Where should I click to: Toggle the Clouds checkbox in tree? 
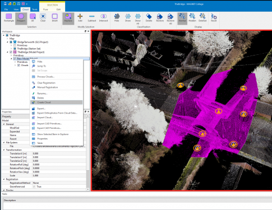[19, 66]
